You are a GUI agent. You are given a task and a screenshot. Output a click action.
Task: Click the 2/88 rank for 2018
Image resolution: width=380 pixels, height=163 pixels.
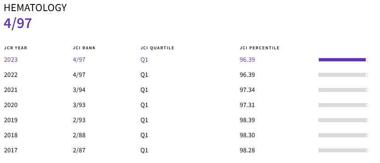pos(79,135)
